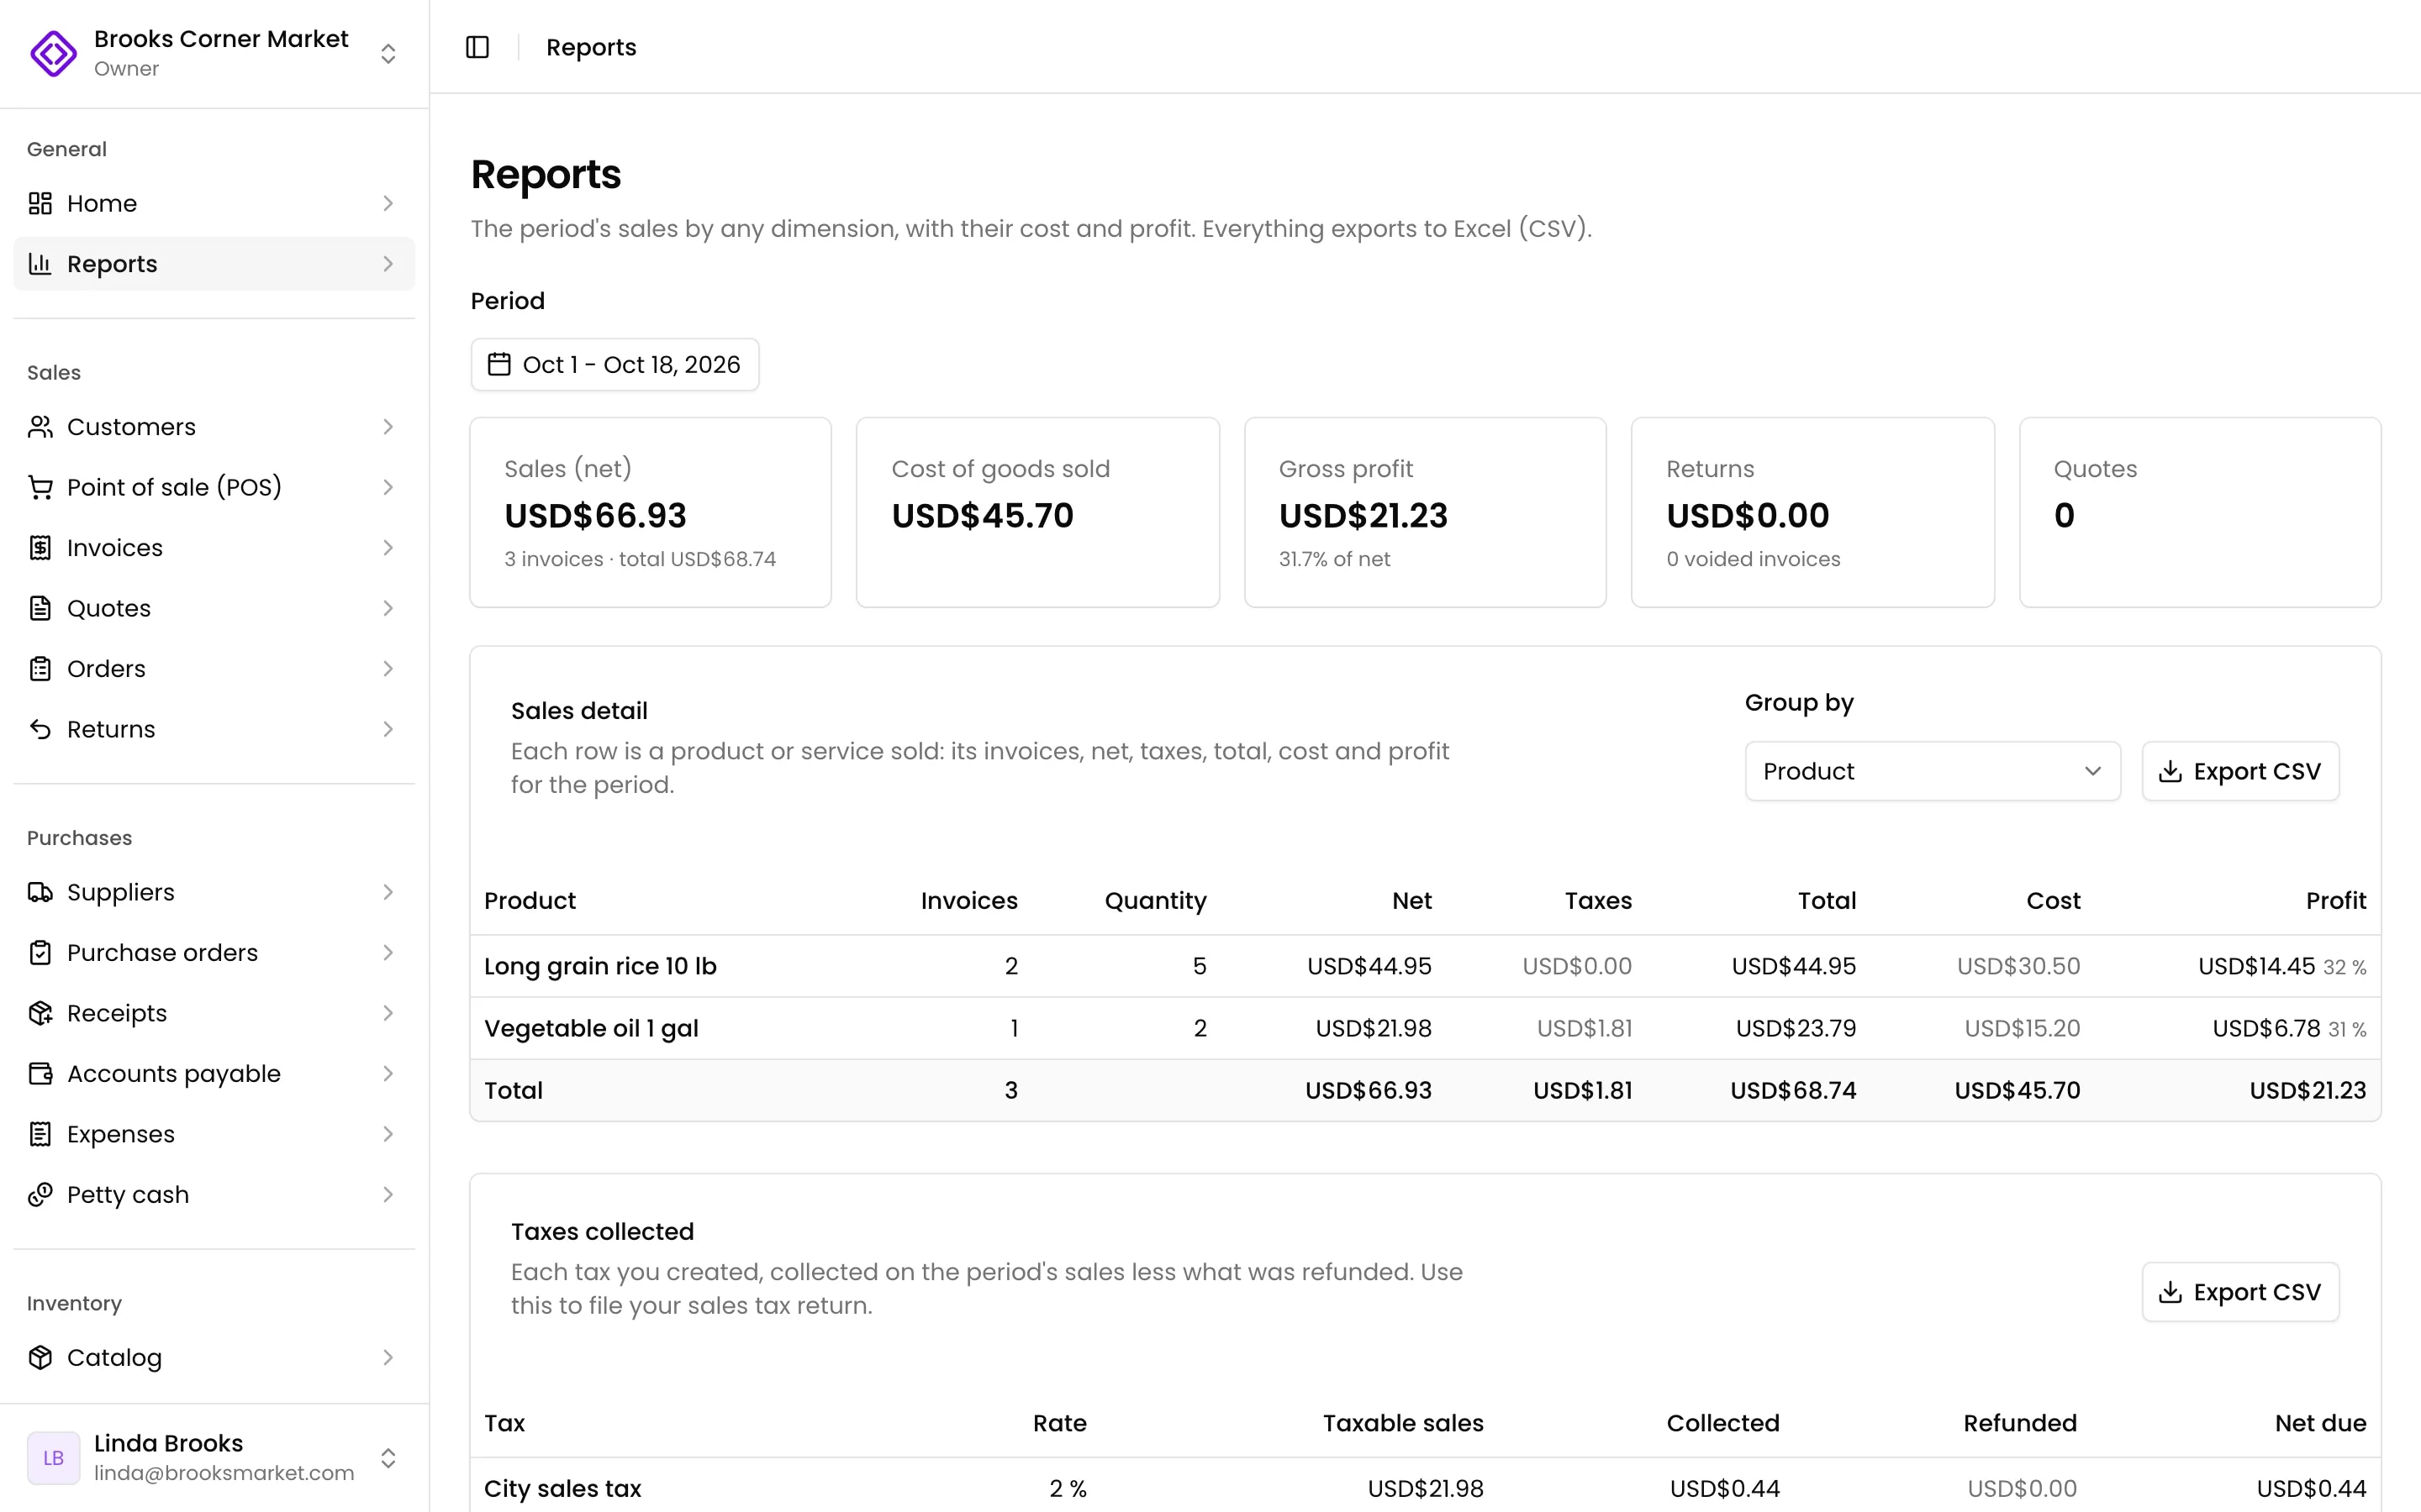Expand the Brooks Corner Market store switcher

click(388, 53)
